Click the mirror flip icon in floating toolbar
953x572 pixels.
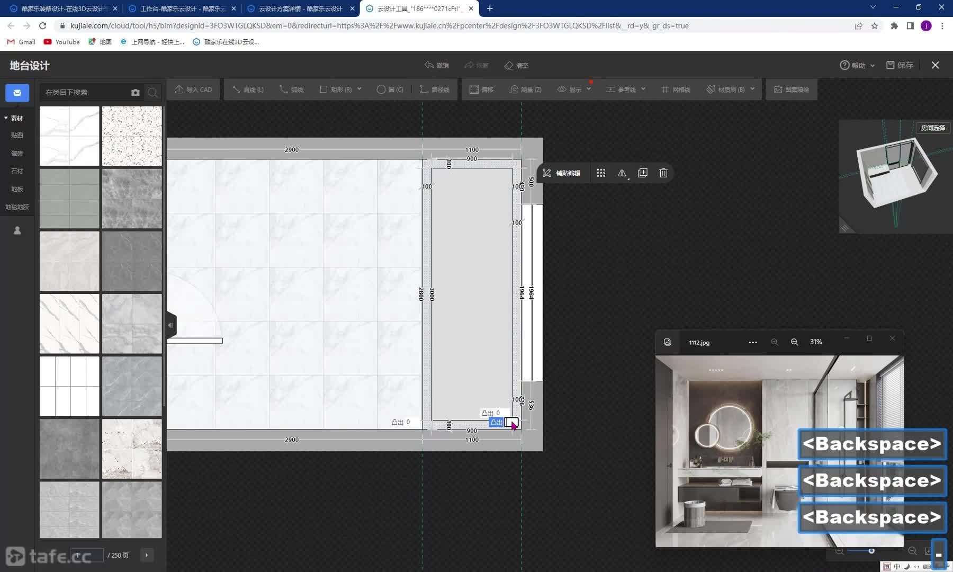[x=622, y=173]
